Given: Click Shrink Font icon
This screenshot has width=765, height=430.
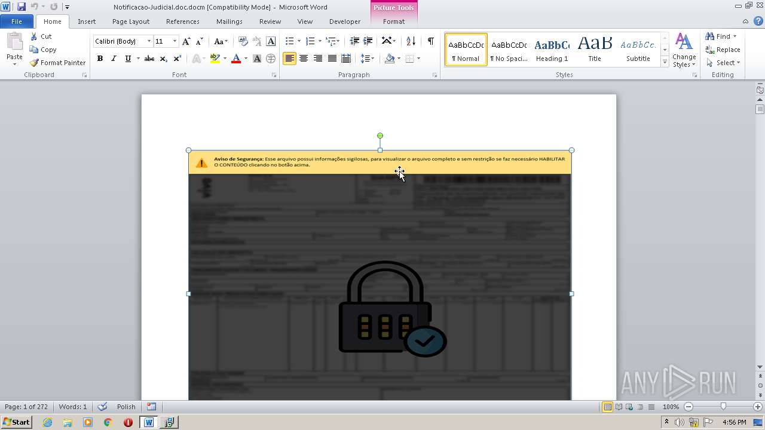Looking at the screenshot, I should (200, 41).
